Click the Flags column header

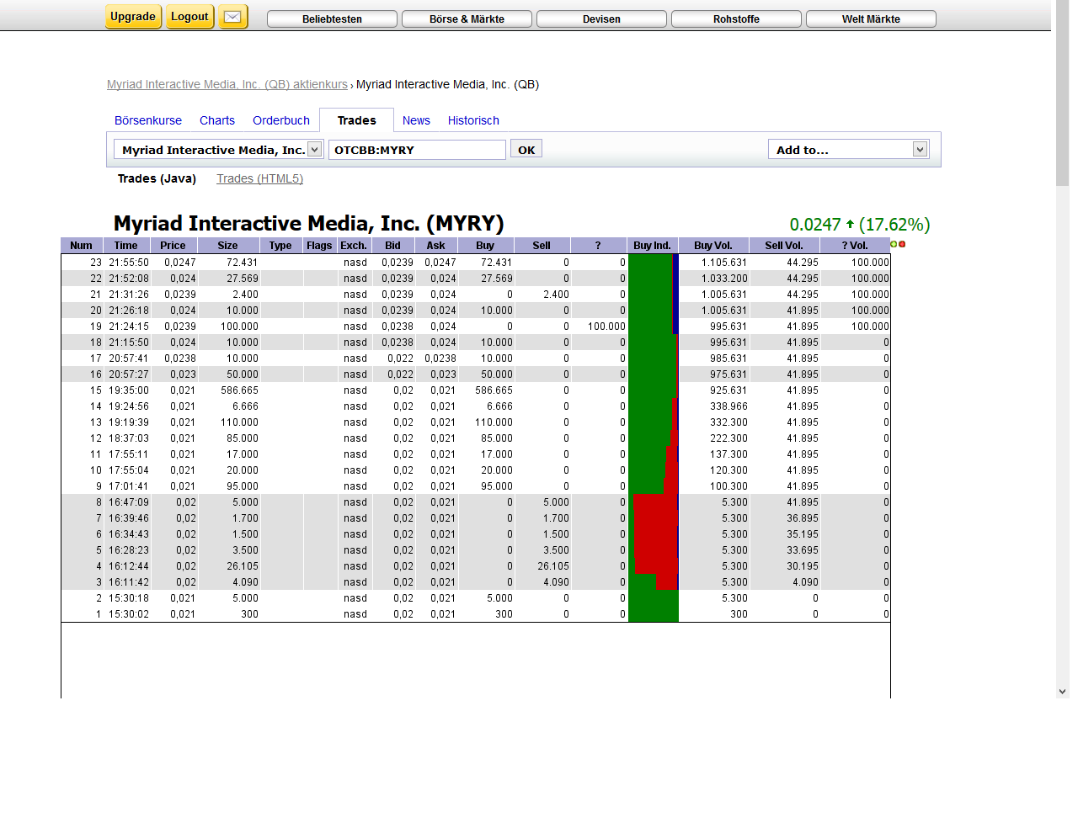coord(319,246)
